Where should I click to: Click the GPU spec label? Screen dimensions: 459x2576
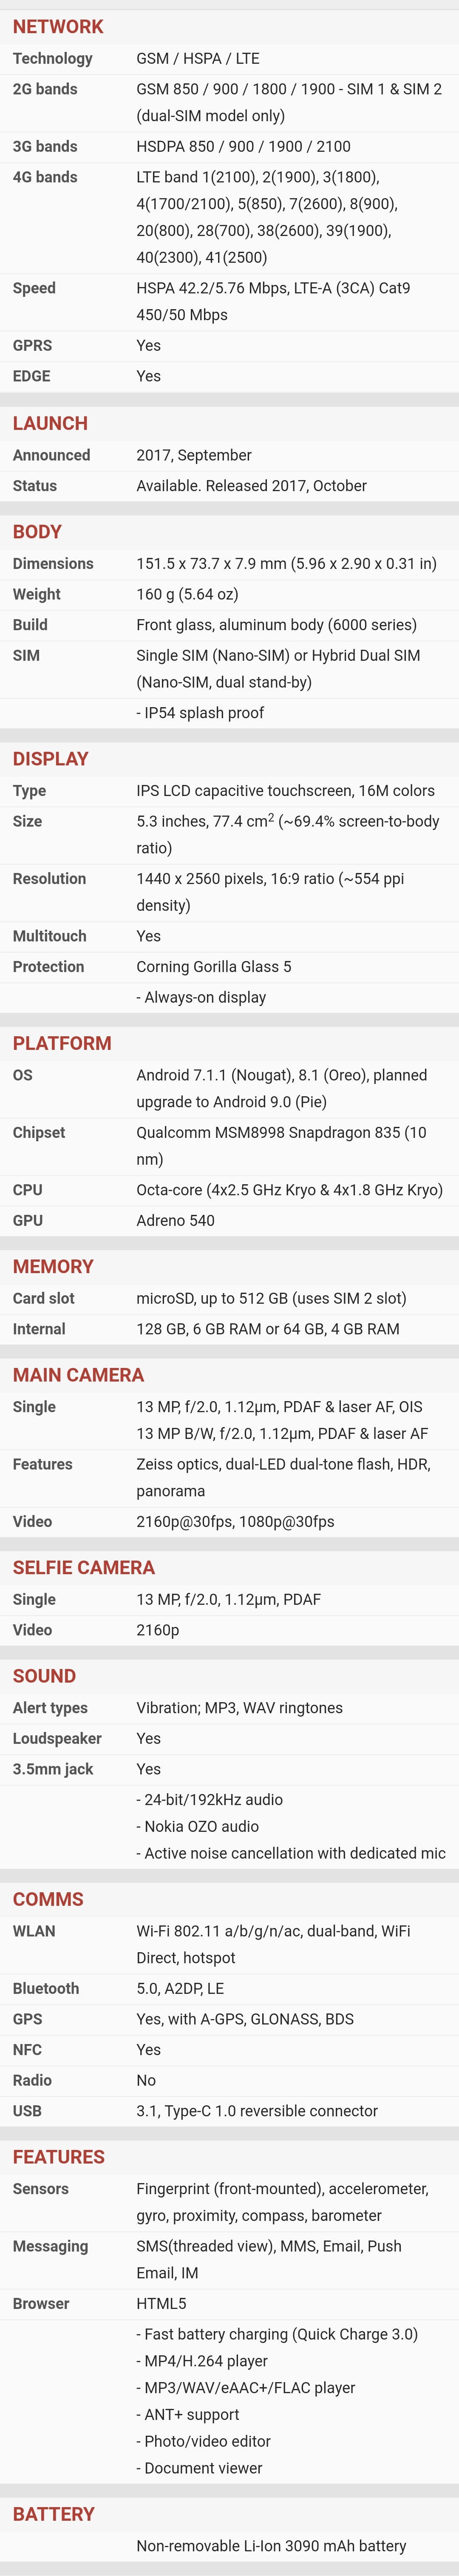pyautogui.click(x=28, y=1221)
